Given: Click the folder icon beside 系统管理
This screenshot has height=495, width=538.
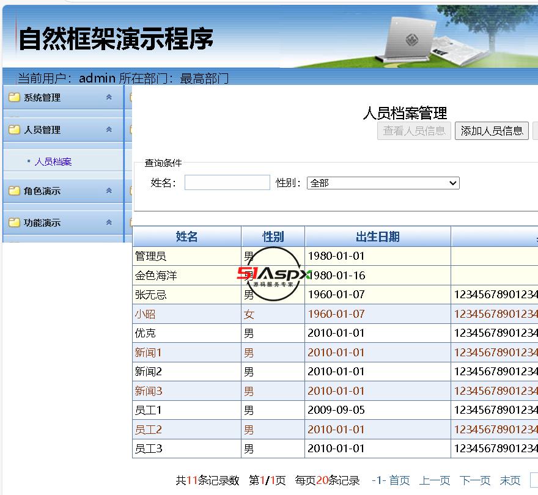Looking at the screenshot, I should click(14, 97).
